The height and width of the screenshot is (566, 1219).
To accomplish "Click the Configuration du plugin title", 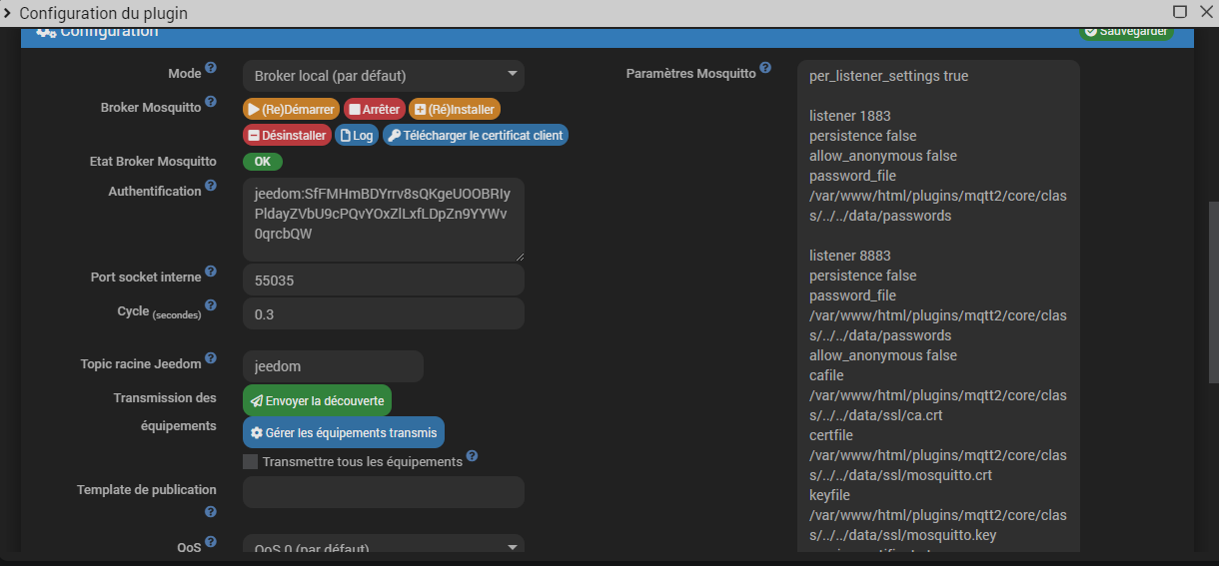I will click(103, 14).
